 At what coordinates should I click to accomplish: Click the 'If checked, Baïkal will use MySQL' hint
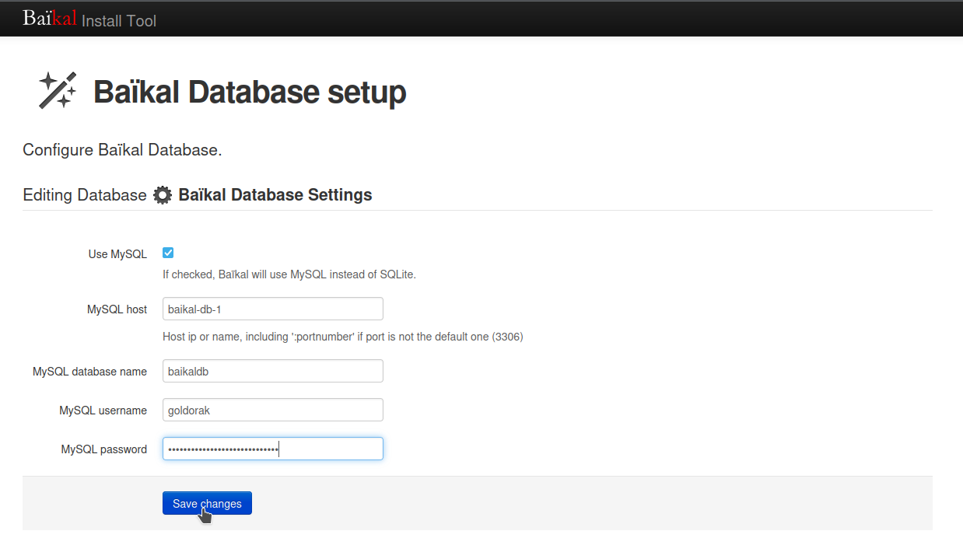tap(289, 274)
